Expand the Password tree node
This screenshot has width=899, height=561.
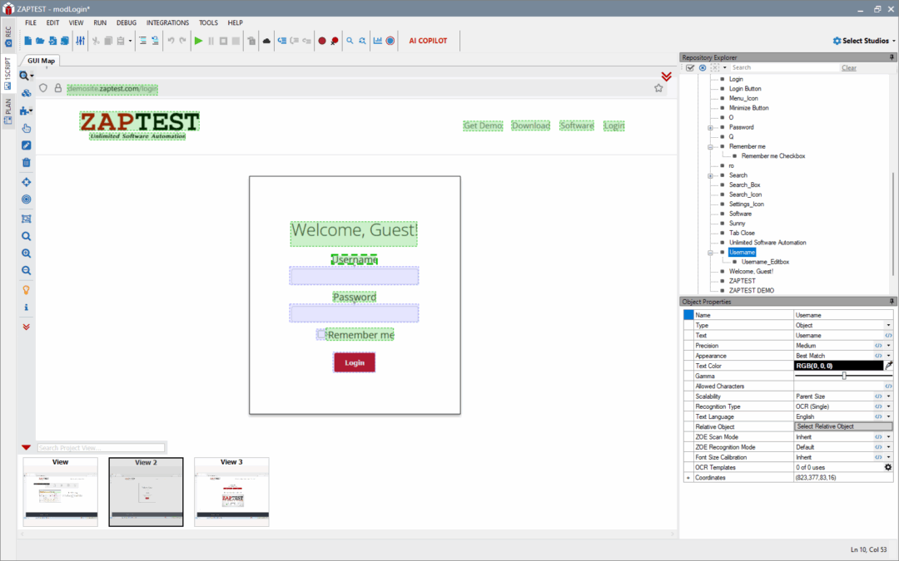(710, 127)
